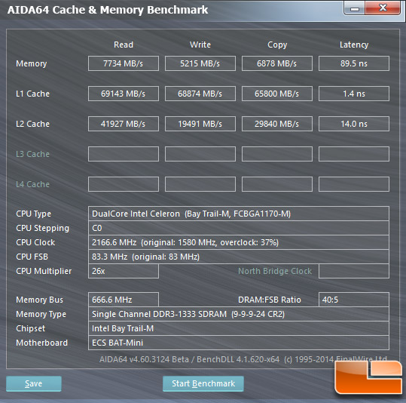
Task: Select CPU Stepping value C0
Action: point(239,228)
